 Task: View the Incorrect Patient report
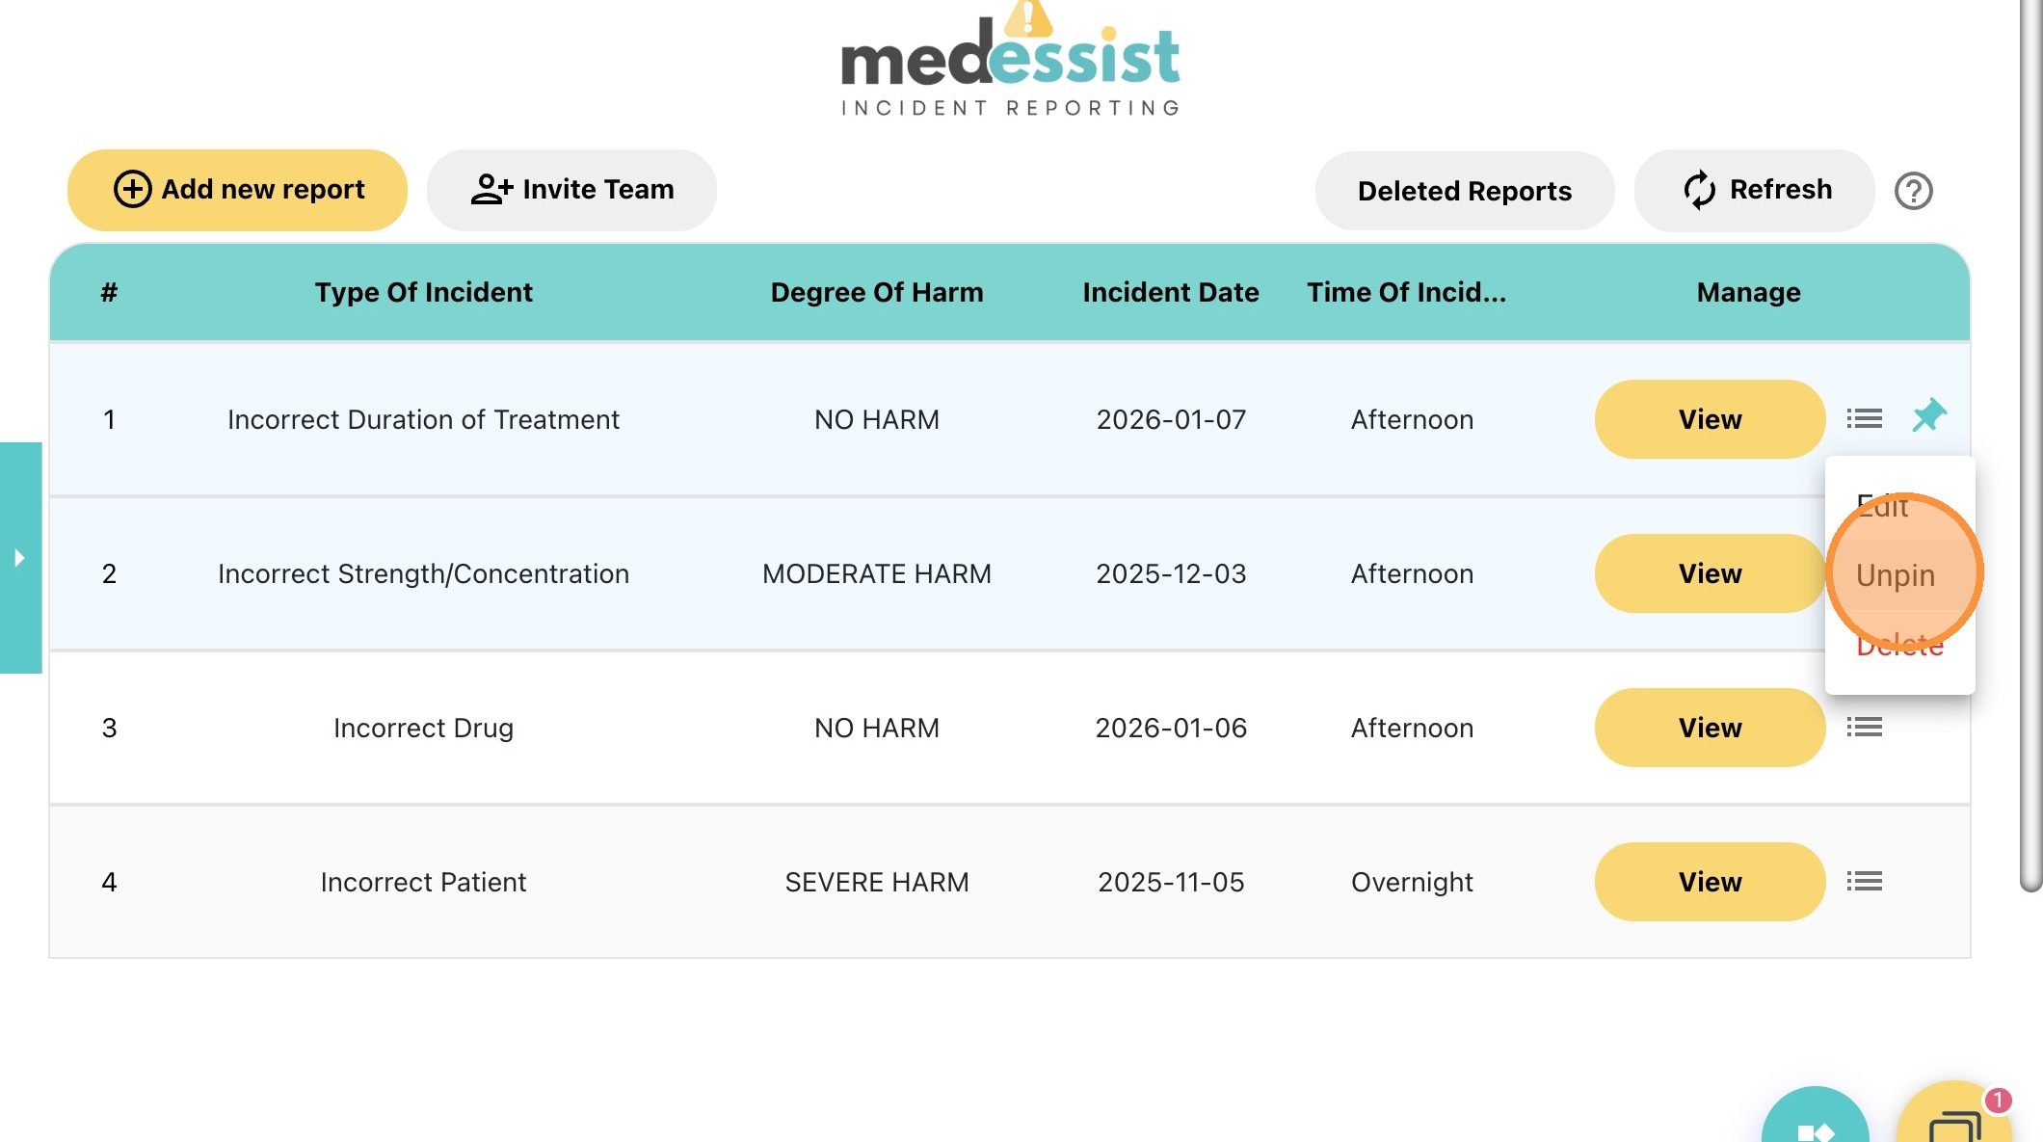point(1710,882)
